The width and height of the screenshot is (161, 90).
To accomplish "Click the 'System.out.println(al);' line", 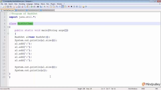I will point(31,70).
